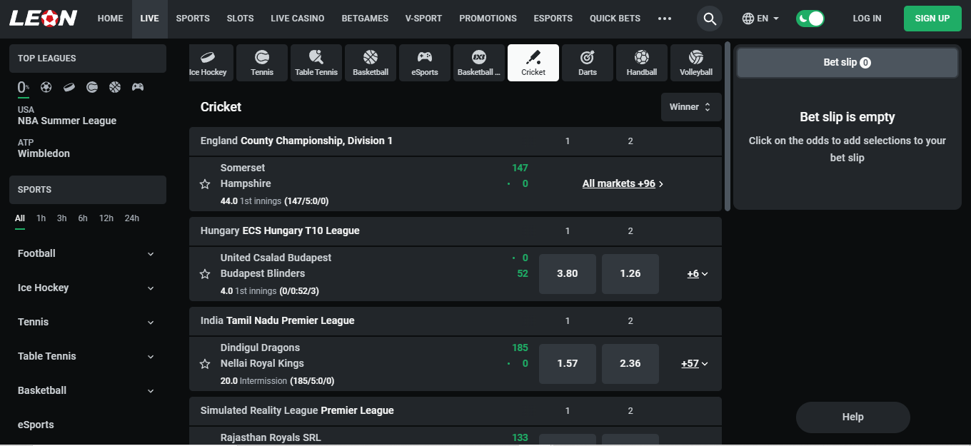Switch to the Handball sport tile

(x=642, y=63)
